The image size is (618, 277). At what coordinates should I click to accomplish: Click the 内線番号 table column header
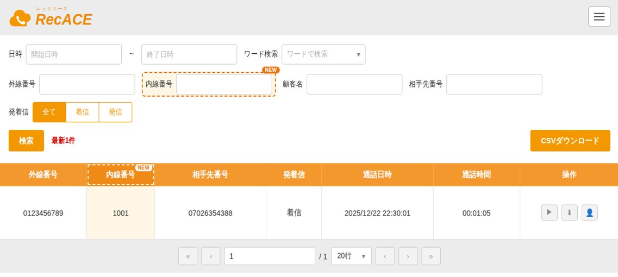121,175
